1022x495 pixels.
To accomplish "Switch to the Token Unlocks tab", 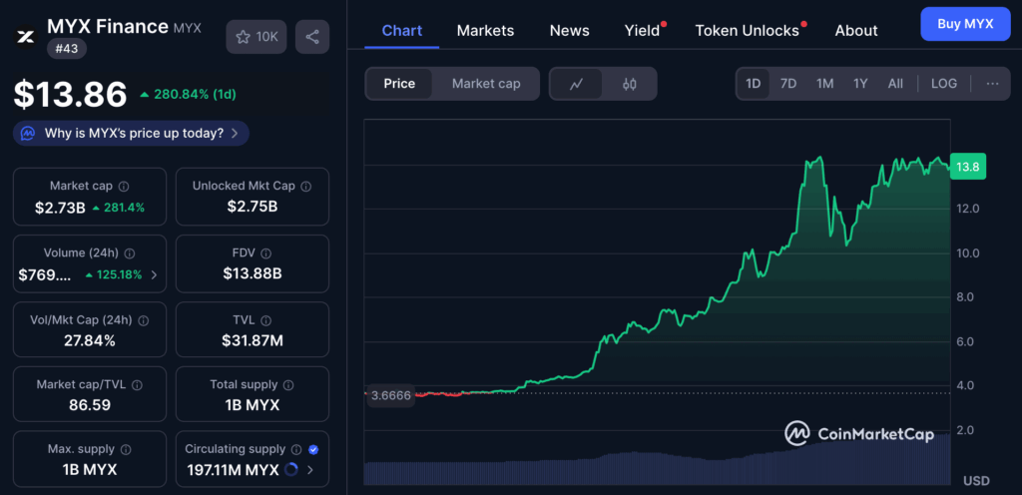I will [x=747, y=31].
